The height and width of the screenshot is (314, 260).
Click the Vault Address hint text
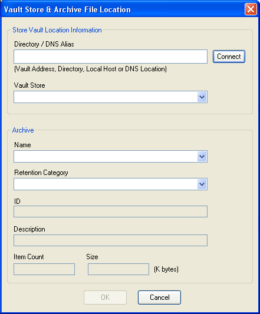pyautogui.click(x=90, y=69)
